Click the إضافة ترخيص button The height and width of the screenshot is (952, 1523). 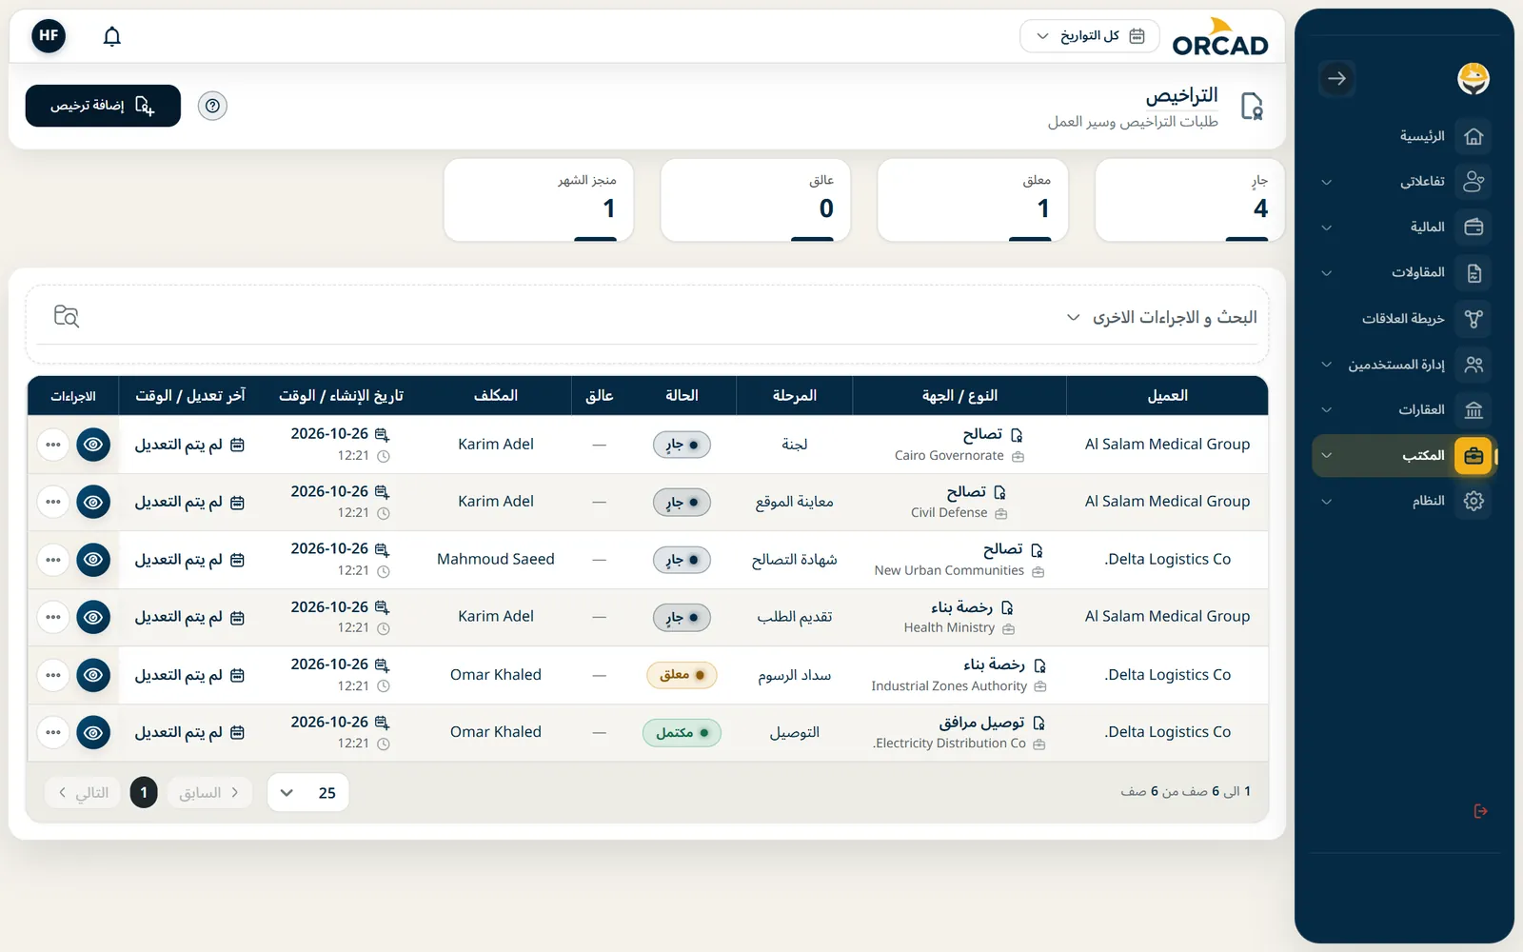coord(103,106)
